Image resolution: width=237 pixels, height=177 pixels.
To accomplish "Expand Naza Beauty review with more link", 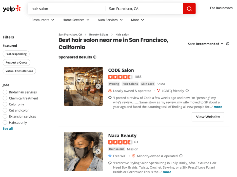I will pyautogui.click(x=167, y=172).
